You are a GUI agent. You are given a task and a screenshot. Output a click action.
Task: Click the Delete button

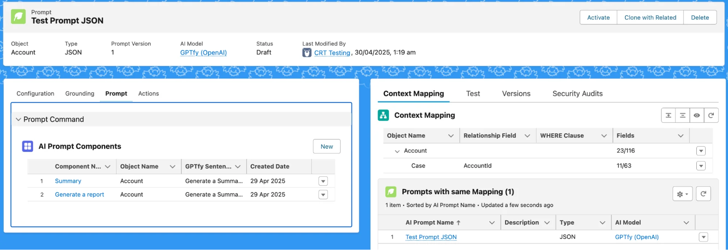click(x=700, y=17)
